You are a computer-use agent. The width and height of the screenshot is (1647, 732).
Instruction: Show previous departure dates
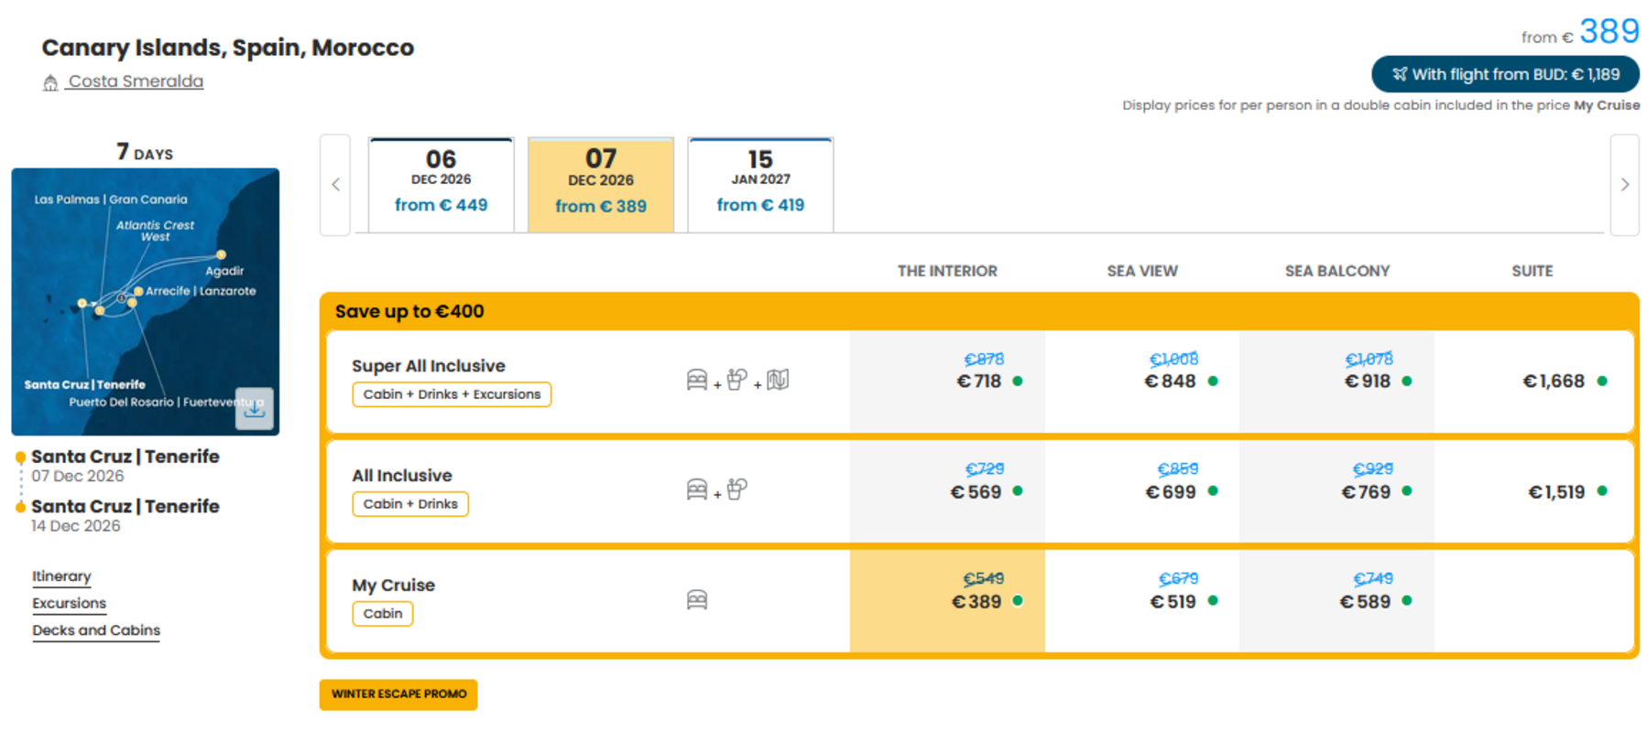pos(335,185)
